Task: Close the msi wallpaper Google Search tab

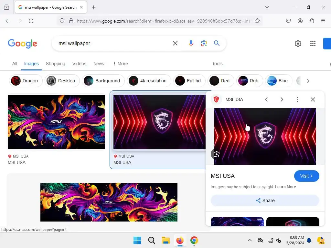Action: coord(81,7)
